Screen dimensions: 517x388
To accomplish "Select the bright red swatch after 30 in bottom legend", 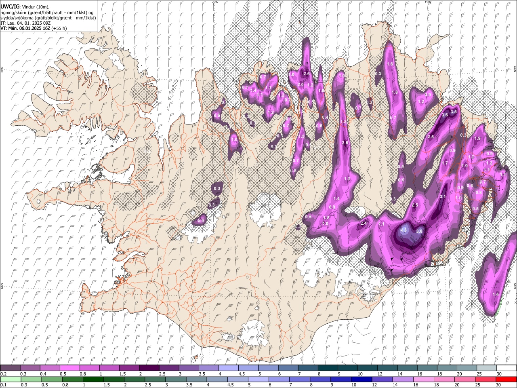I will [506, 379].
